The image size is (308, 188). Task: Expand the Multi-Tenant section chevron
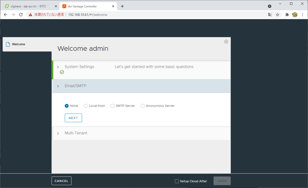click(x=58, y=133)
